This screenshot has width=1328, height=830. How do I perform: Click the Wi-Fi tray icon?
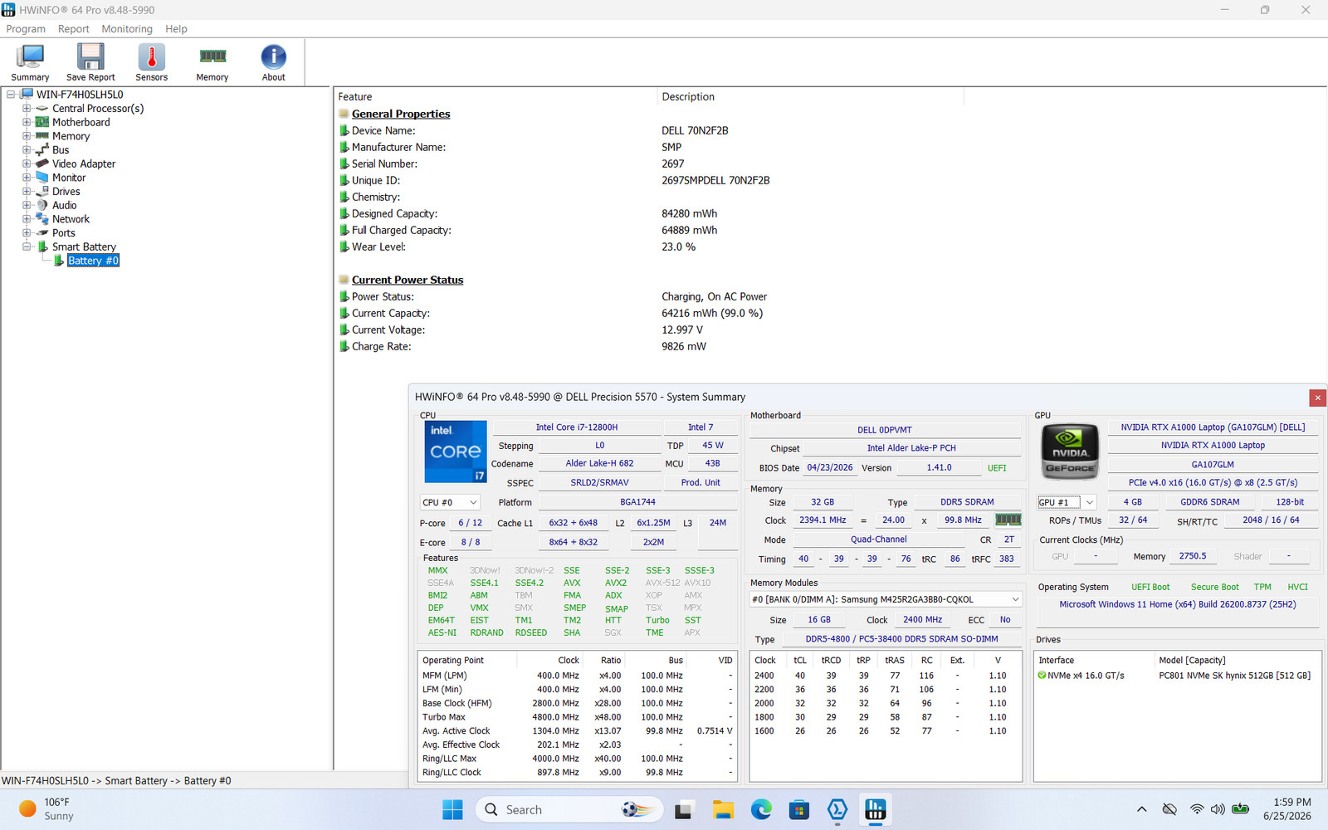(1196, 809)
